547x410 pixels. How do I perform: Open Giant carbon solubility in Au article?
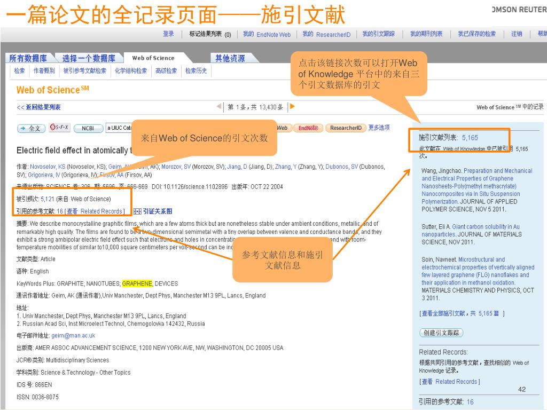click(471, 231)
